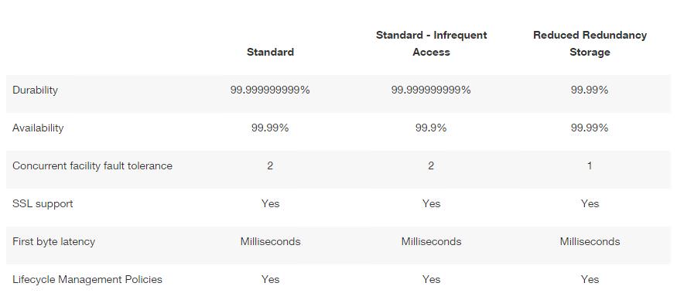677x300 pixels.
Task: Click the Reduced Redundancy Storage header
Action: tap(590, 43)
